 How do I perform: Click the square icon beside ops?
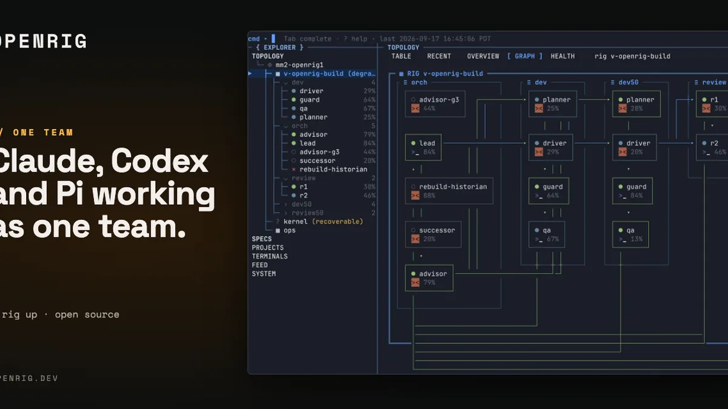(278, 231)
